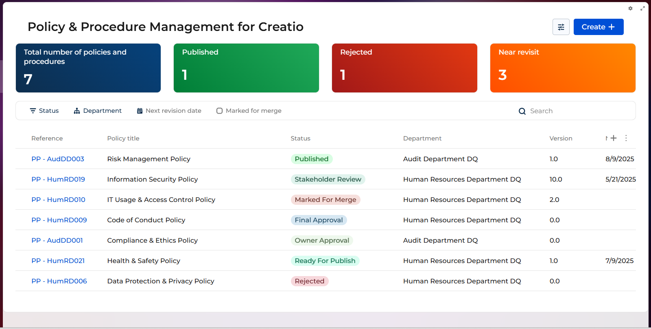Open the filter settings sliders icon
Viewport: 651px width, 329px height.
click(561, 27)
